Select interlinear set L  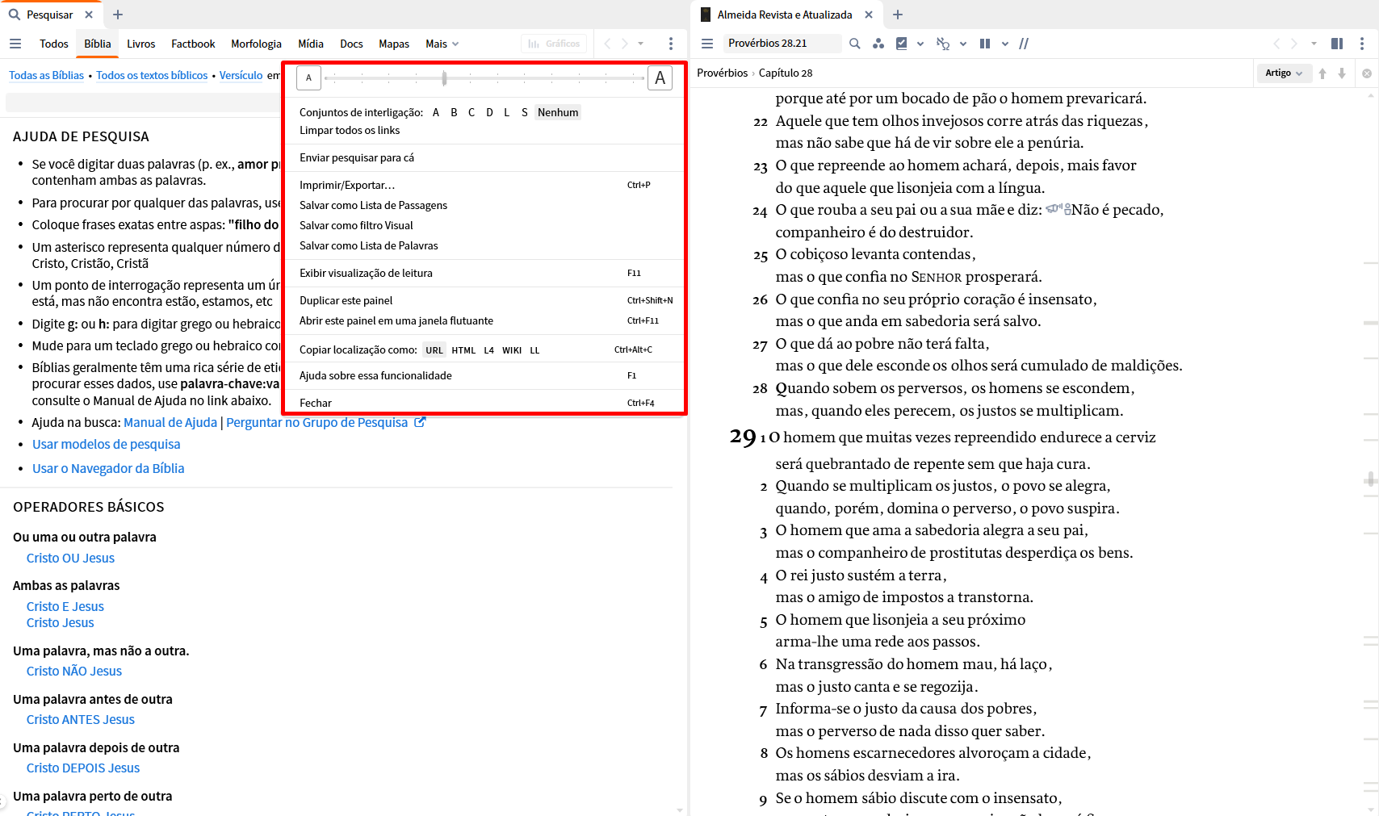507,112
